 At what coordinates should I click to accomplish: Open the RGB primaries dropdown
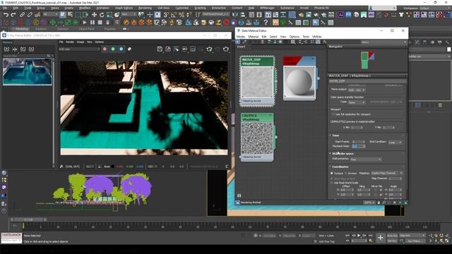coord(366,159)
